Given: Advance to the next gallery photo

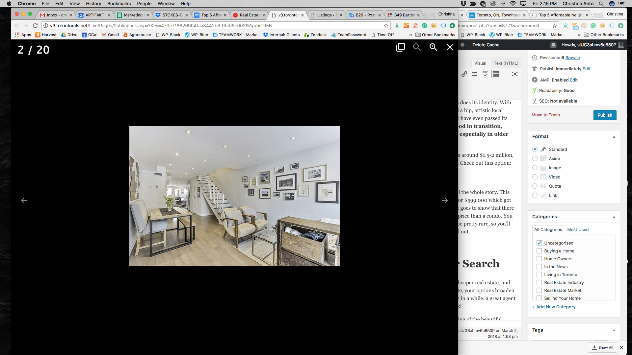Looking at the screenshot, I should point(444,201).
